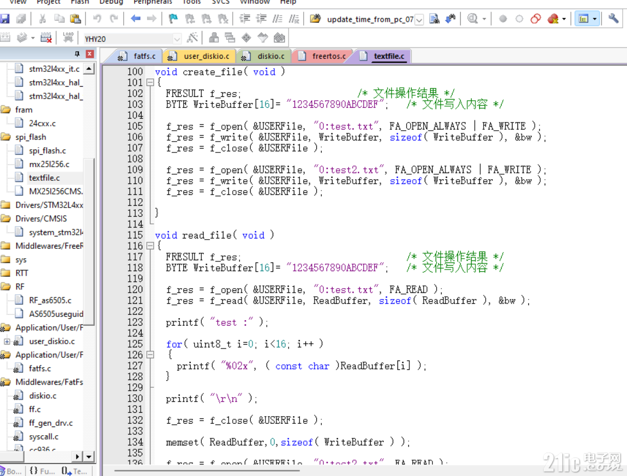Indent the selected lines
627x476 pixels.
pyautogui.click(x=244, y=19)
